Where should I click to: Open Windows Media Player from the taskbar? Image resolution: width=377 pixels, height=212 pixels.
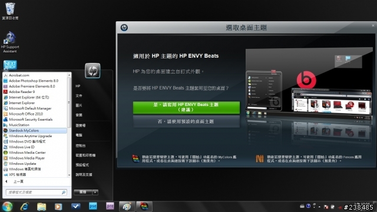(x=58, y=207)
